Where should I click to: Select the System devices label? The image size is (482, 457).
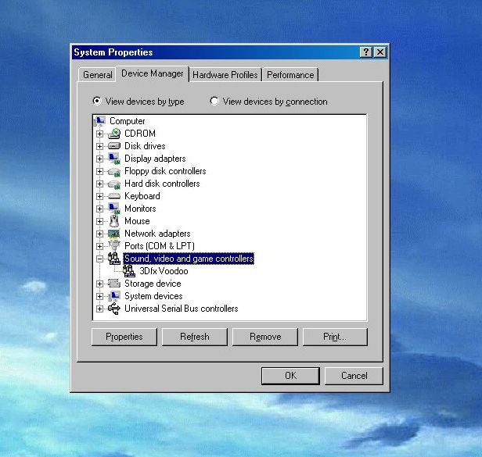(x=153, y=296)
